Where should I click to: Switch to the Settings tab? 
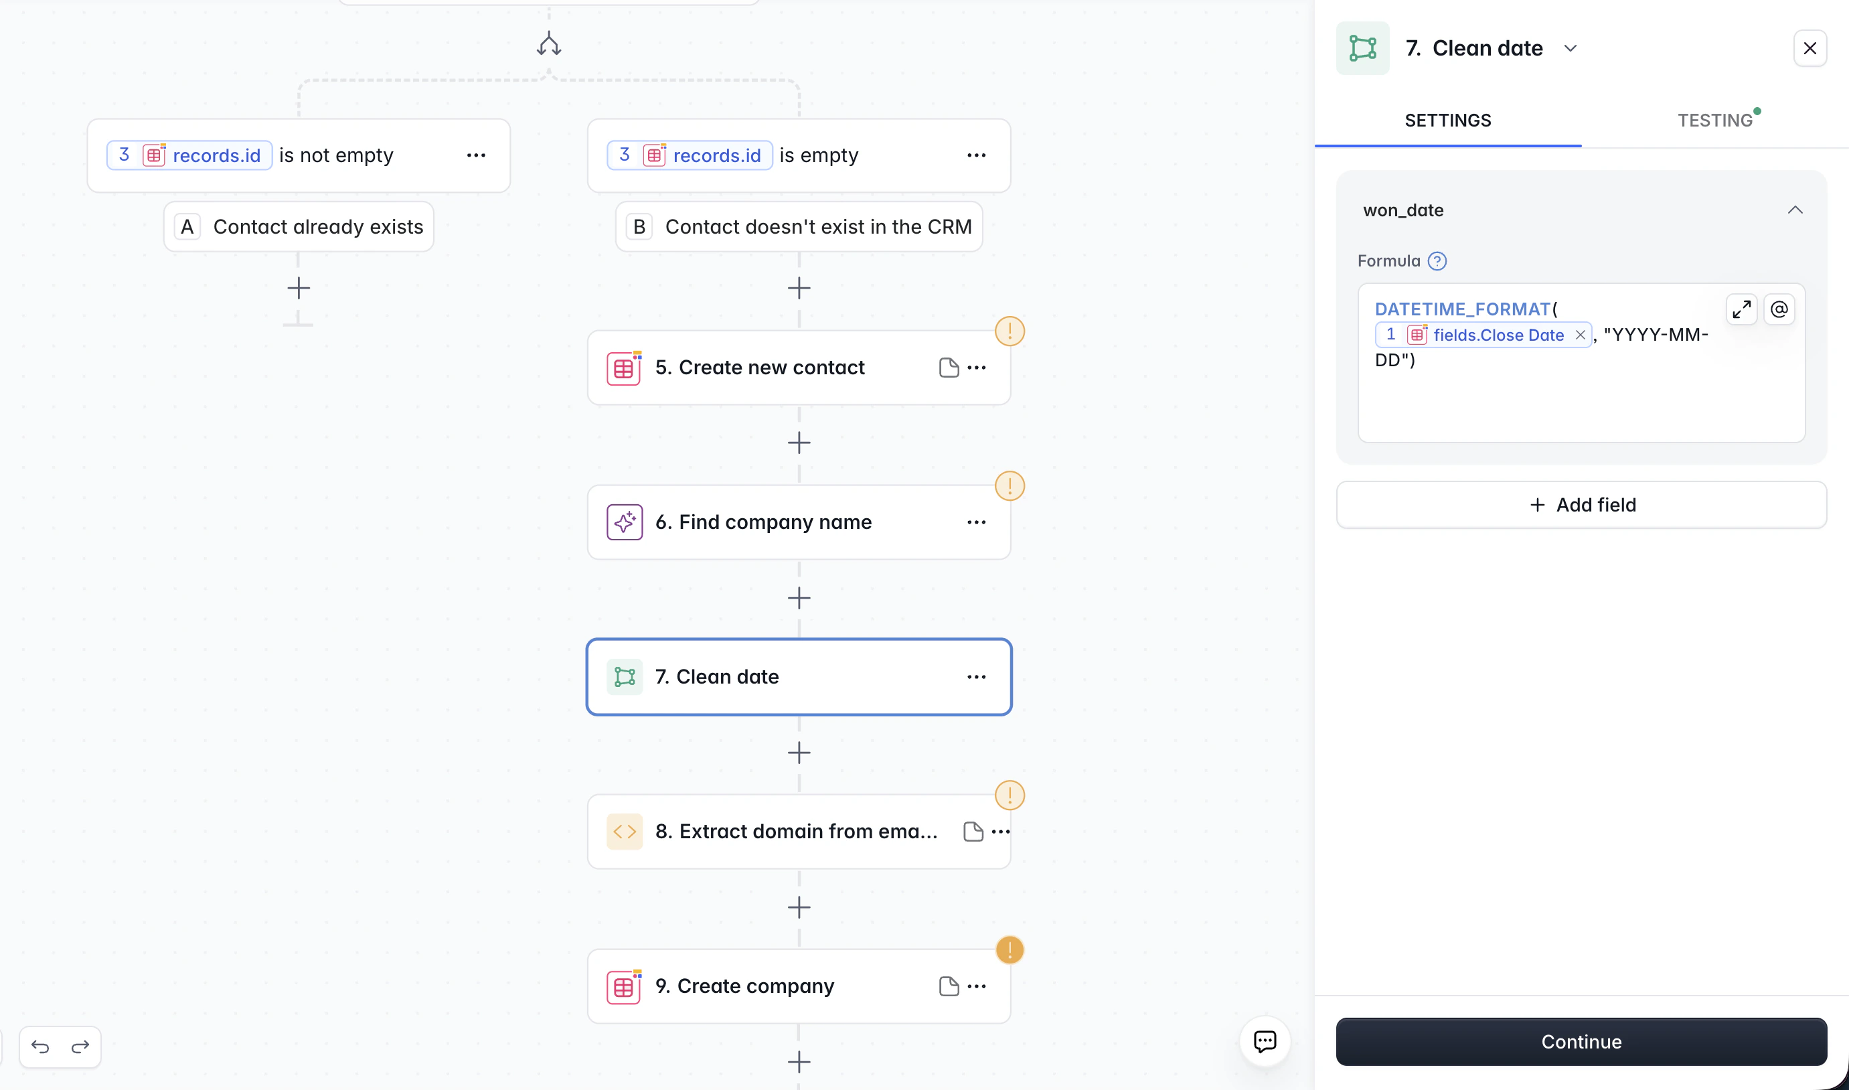tap(1447, 120)
